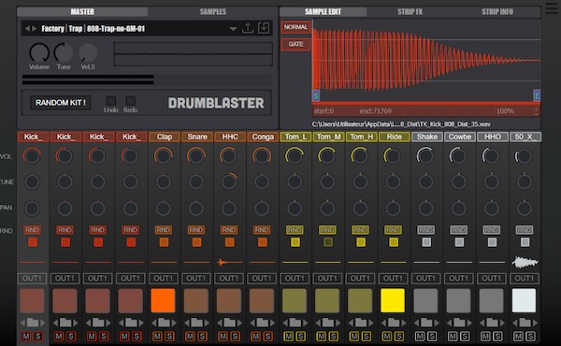This screenshot has width=561, height=346.
Task: Select GATE playback mode
Action: coord(295,44)
